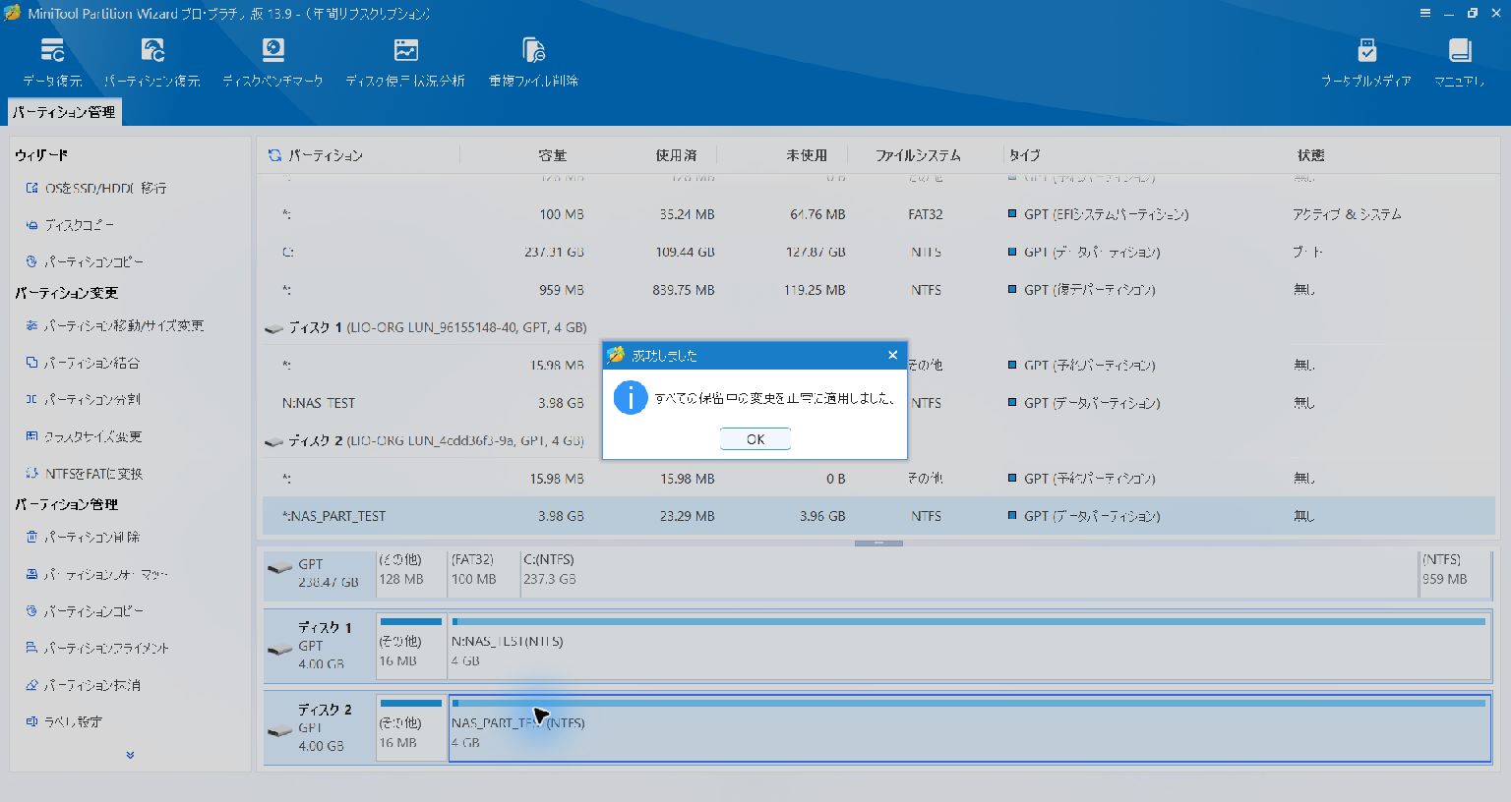Screen dimensions: 1511x802
Task: Choose Partition Copy under パーティション管理
Action: click(85, 611)
